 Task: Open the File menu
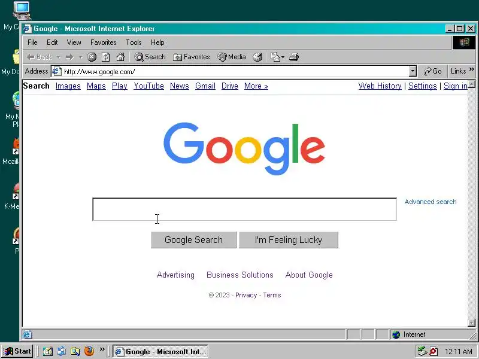[x=32, y=42]
